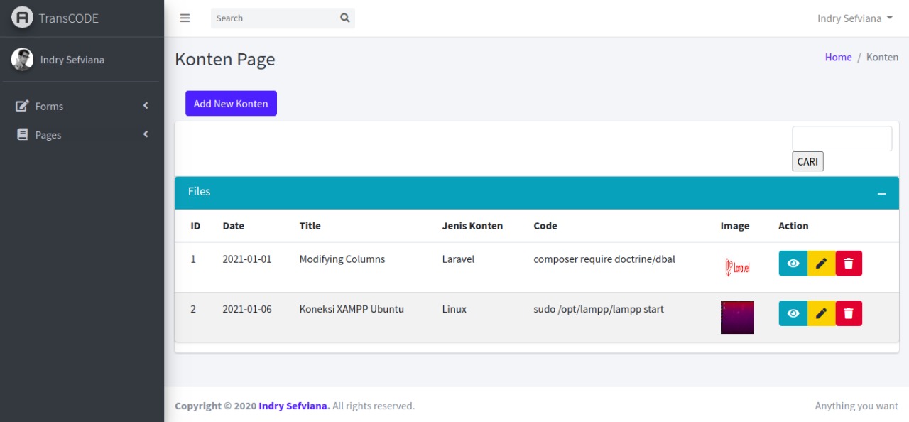Select the Forms sidebar icon
Viewport: 909px width, 422px height.
(x=23, y=106)
